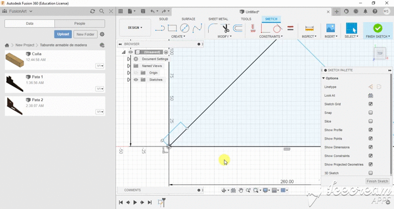Open the Cuña design thumbnail
This screenshot has width=394, height=209.
pyautogui.click(x=14, y=60)
